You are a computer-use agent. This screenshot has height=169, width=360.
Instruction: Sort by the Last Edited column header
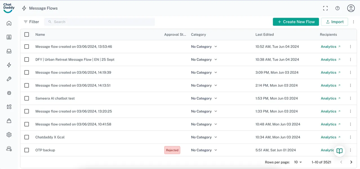click(264, 34)
